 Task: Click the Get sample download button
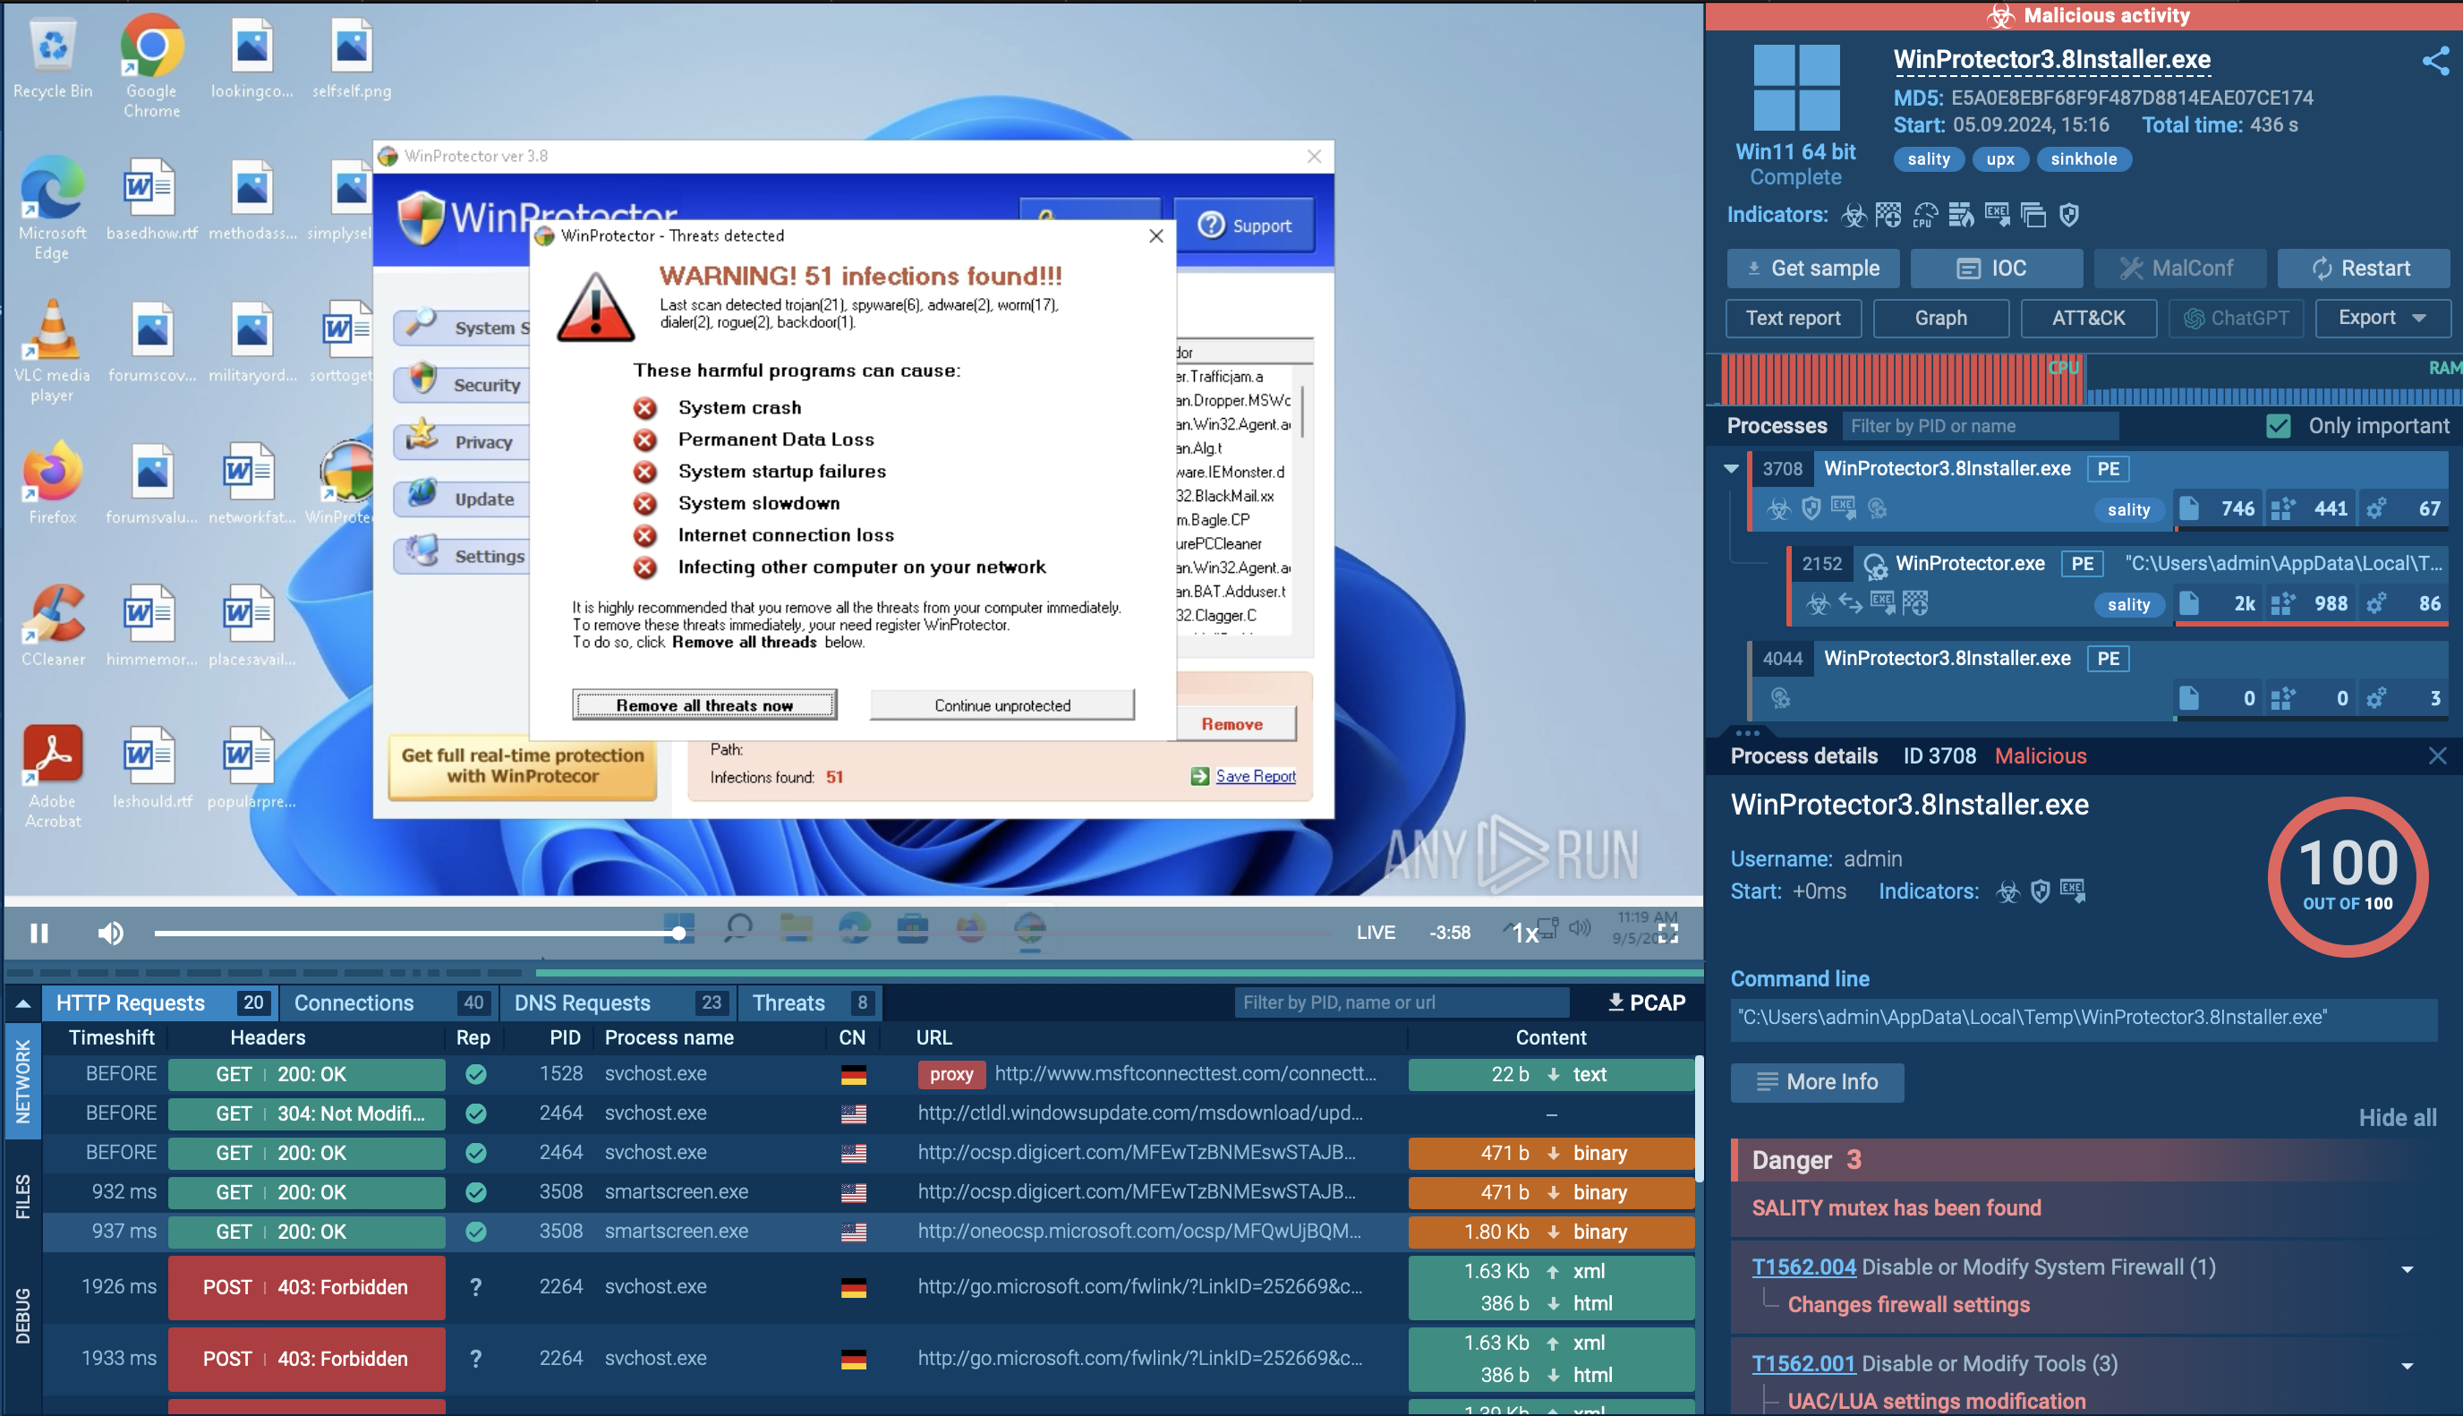(x=1812, y=269)
